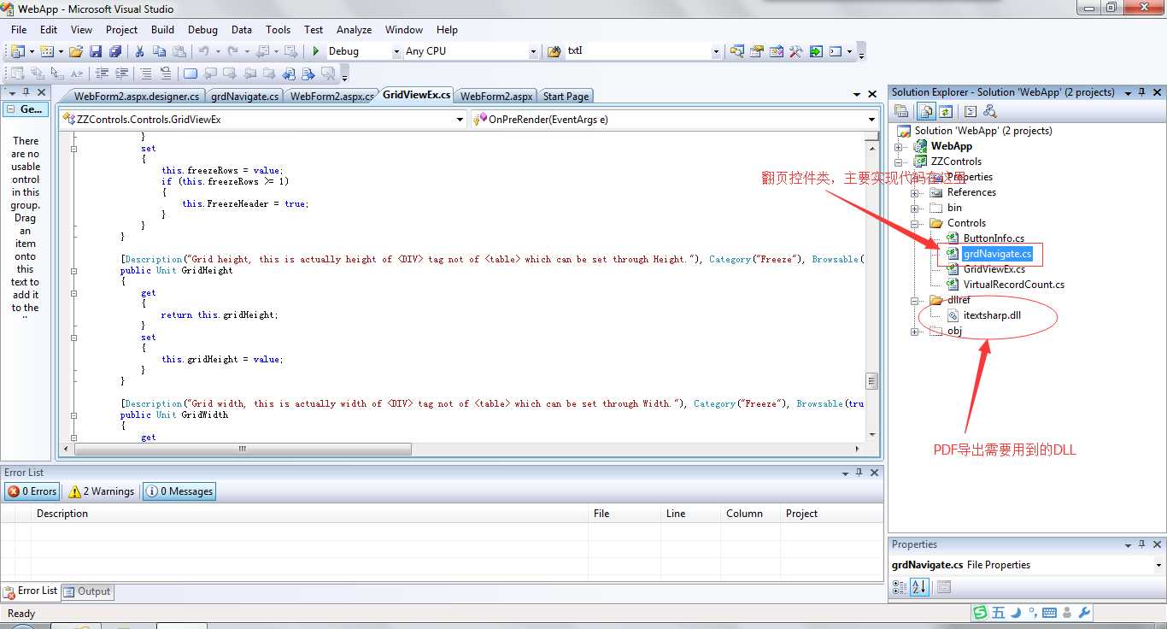This screenshot has width=1167, height=629.
Task: Open the Toolbox via the hammer-wrench icon
Action: [796, 51]
